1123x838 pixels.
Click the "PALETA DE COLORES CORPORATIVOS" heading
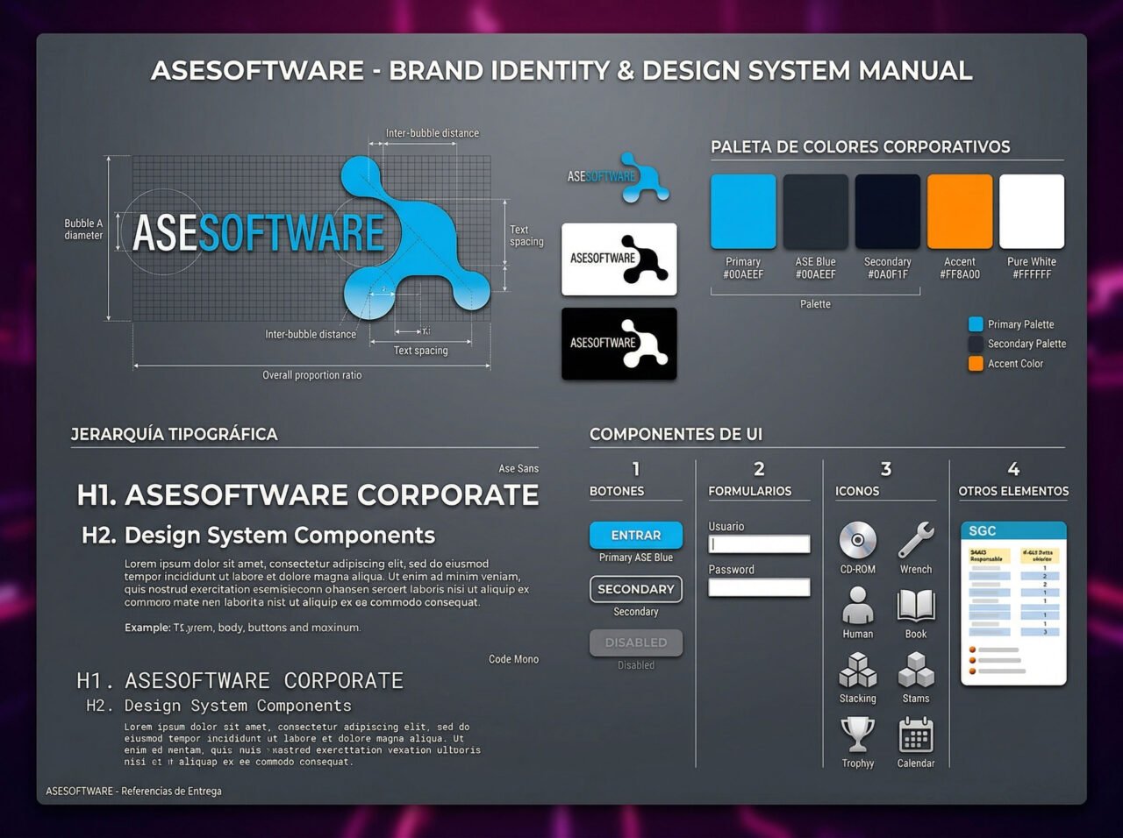(x=861, y=147)
